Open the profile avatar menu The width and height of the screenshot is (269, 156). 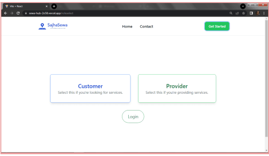coord(257,13)
